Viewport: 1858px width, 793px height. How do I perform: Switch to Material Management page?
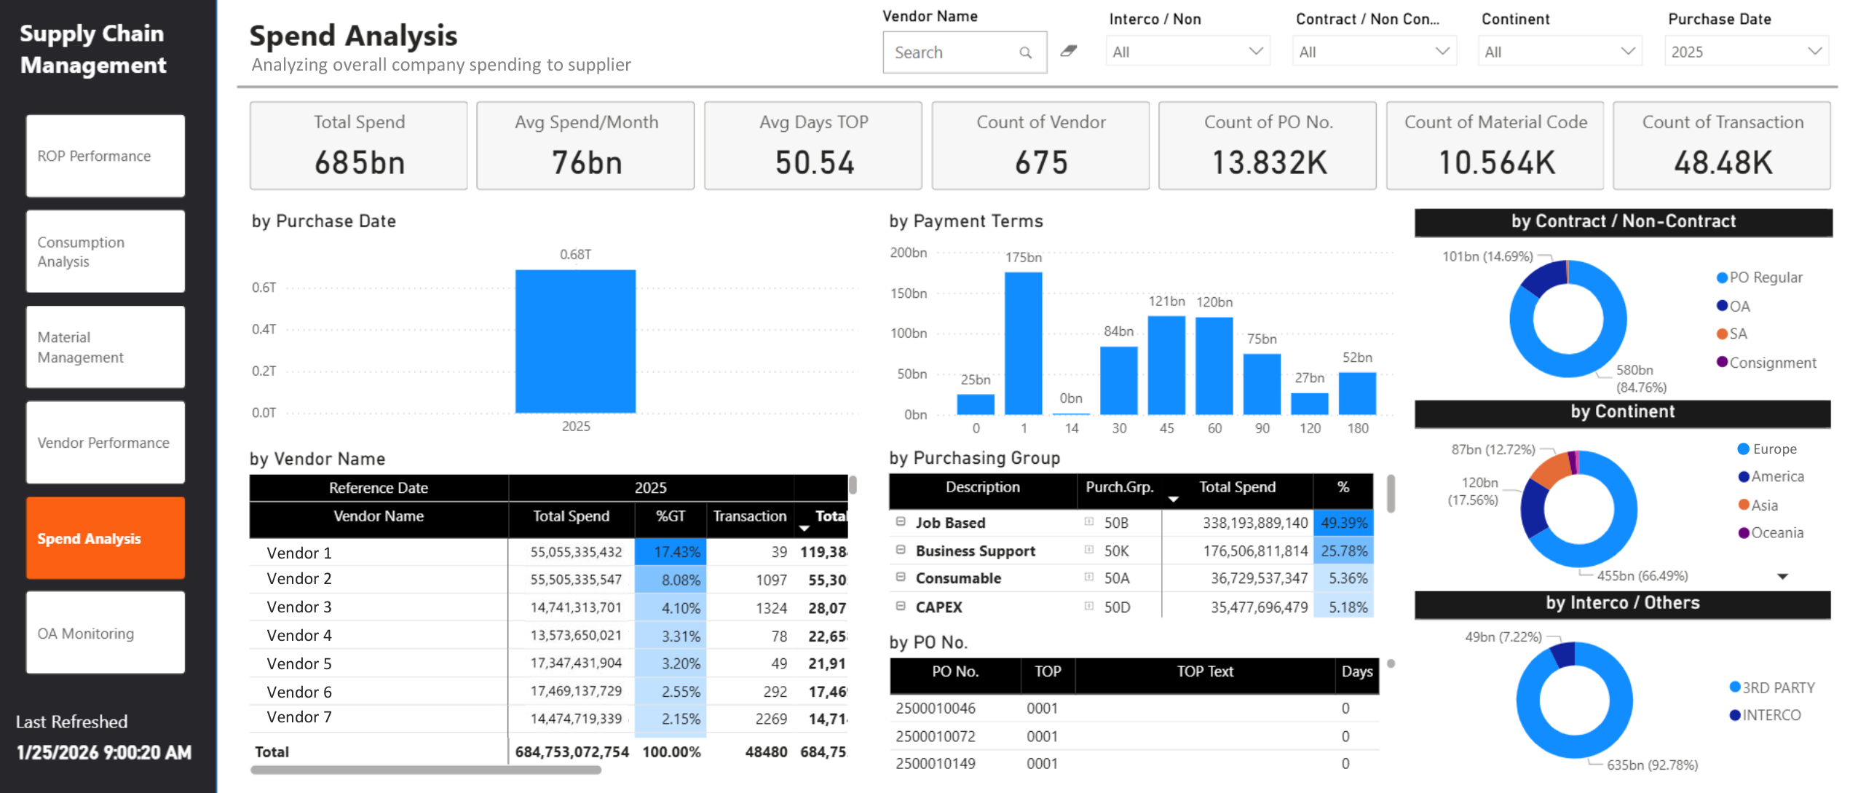pos(106,347)
